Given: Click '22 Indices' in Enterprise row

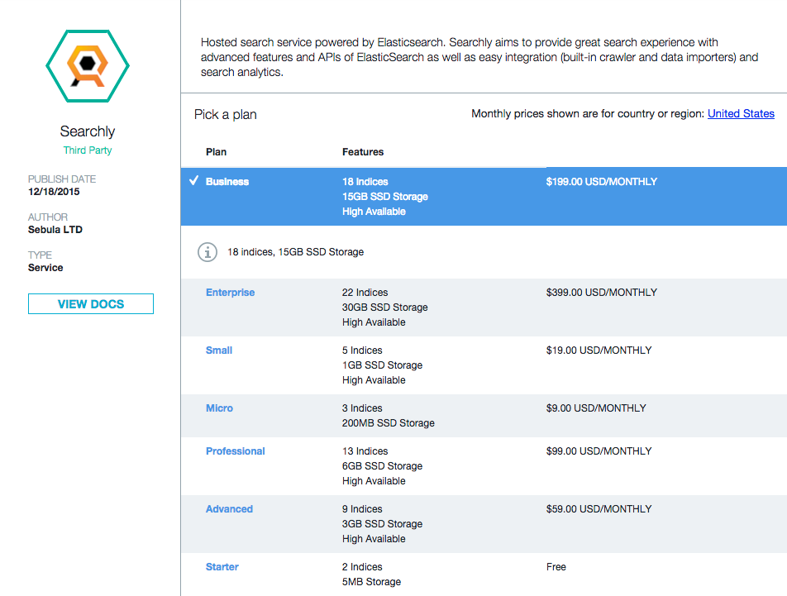Looking at the screenshot, I should [365, 293].
